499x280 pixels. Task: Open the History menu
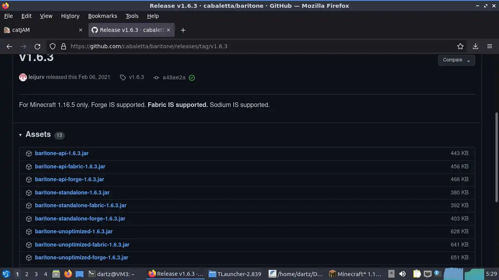tap(70, 16)
